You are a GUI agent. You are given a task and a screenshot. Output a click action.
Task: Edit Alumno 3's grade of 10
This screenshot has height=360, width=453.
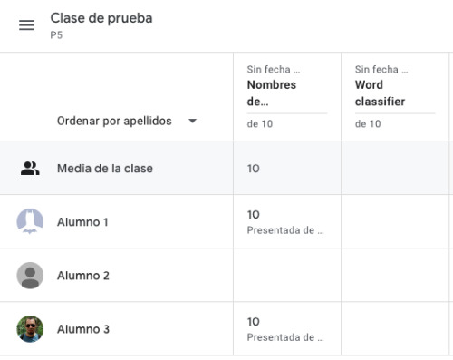coord(287,328)
